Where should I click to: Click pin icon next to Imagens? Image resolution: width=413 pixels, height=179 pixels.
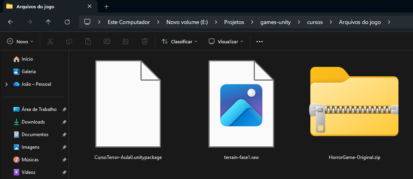[x=64, y=148]
